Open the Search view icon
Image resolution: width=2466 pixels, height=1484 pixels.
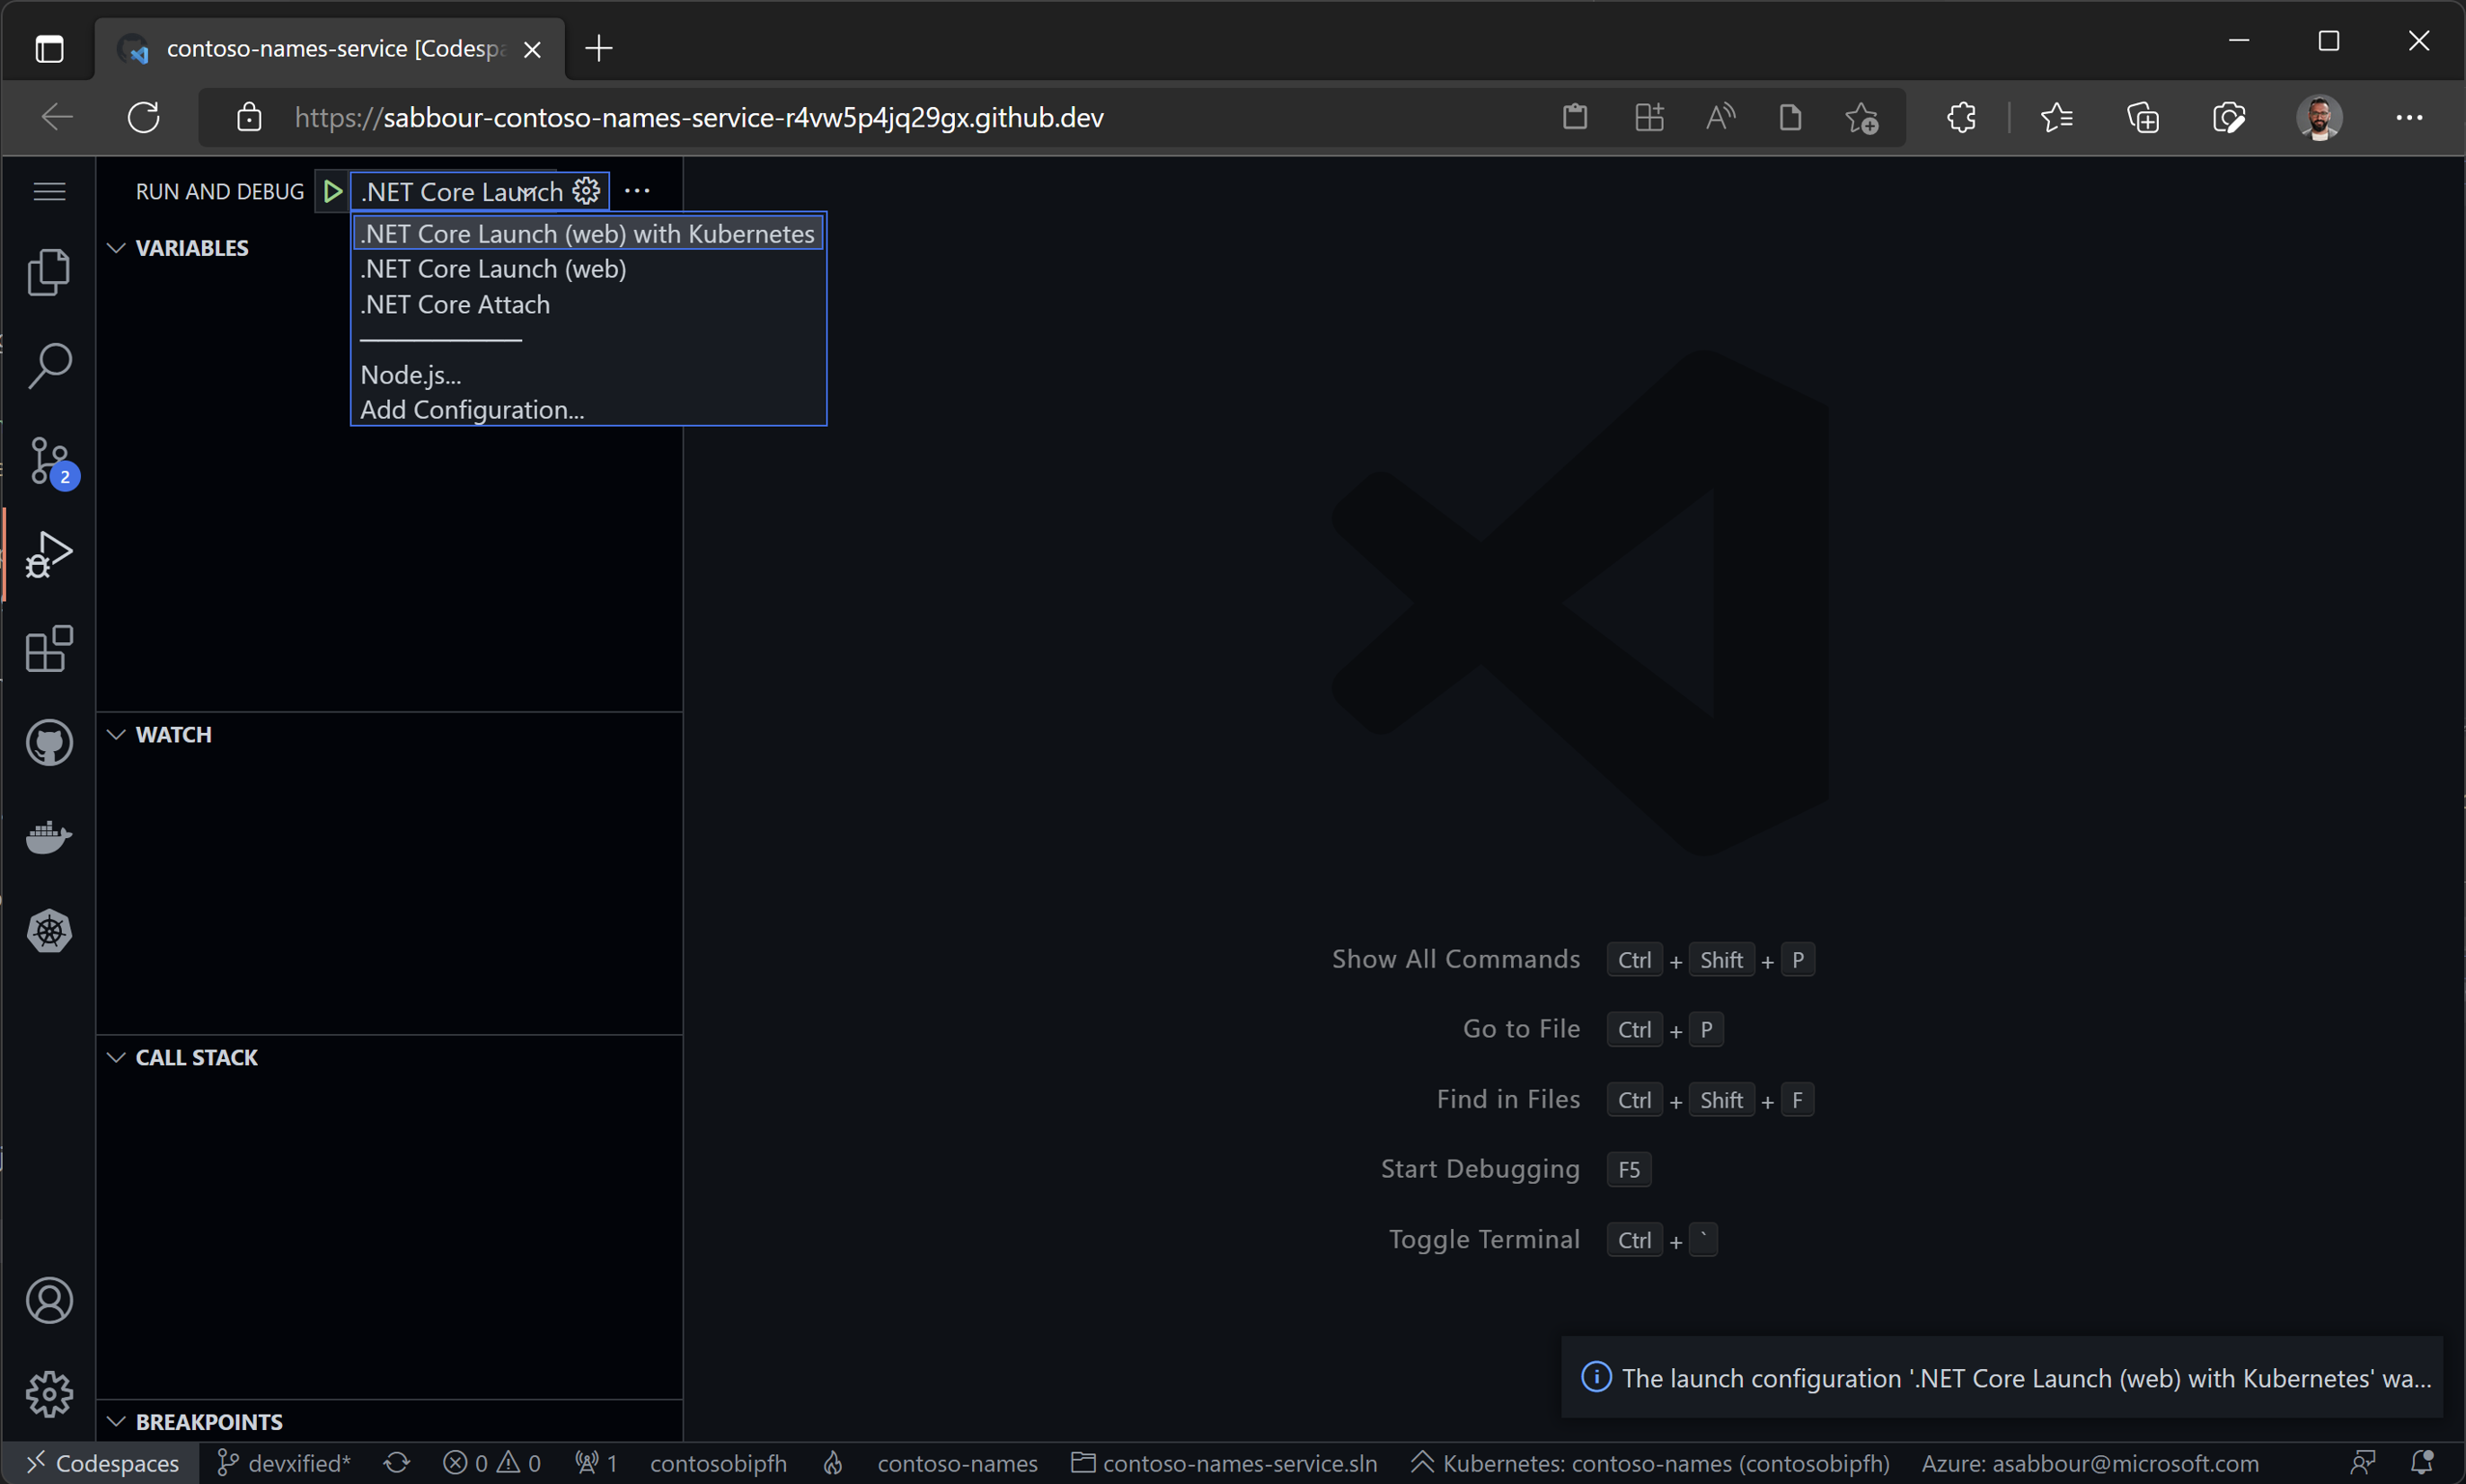(48, 366)
